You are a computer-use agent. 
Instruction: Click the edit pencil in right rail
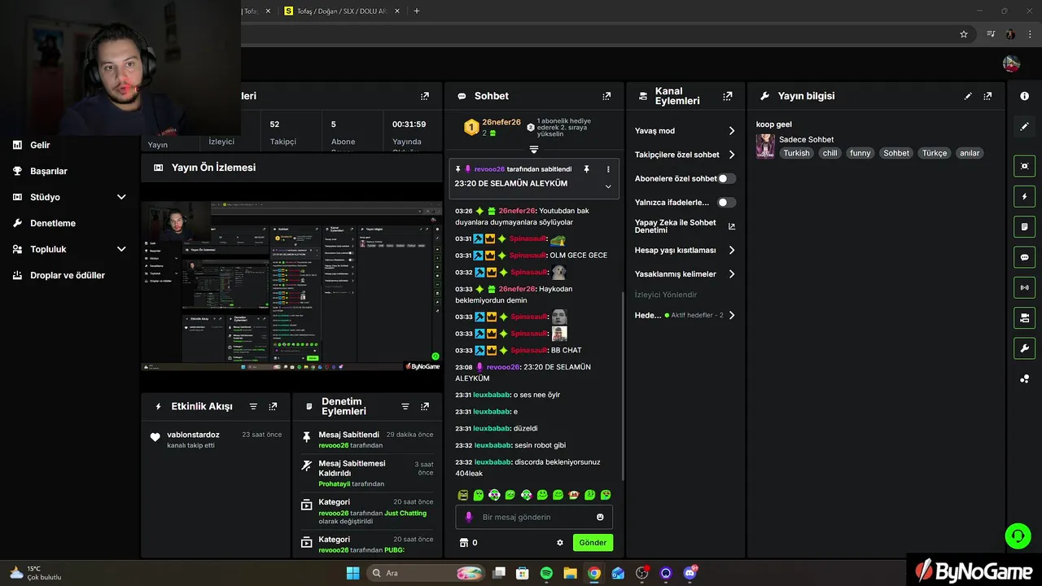click(1024, 127)
